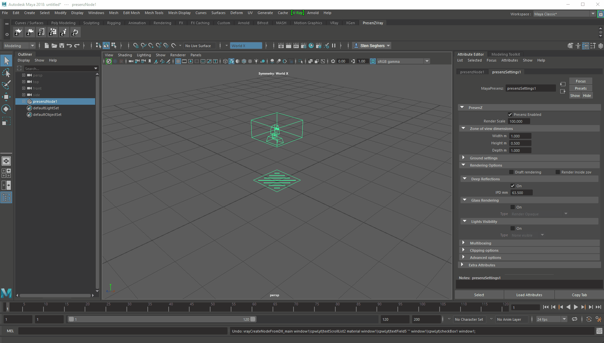This screenshot has width=604, height=343.
Task: Click the loop playback icon
Action: click(574, 319)
